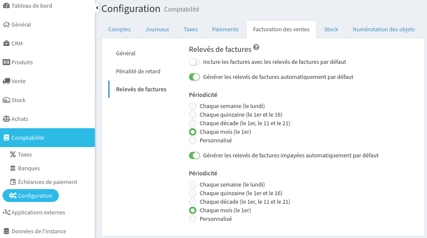The image size is (427, 238).
Task: Go to Pénalité de retard section
Action: (138, 71)
